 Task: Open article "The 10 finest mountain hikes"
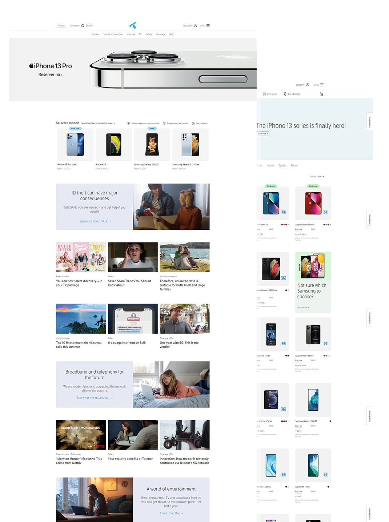(x=79, y=345)
